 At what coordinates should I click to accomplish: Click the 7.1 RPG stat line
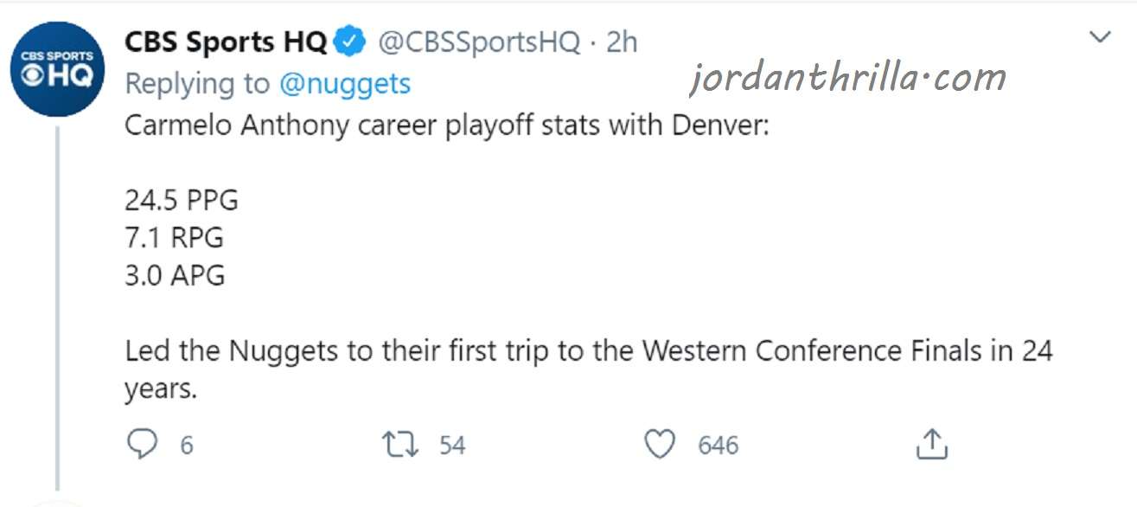coord(175,238)
